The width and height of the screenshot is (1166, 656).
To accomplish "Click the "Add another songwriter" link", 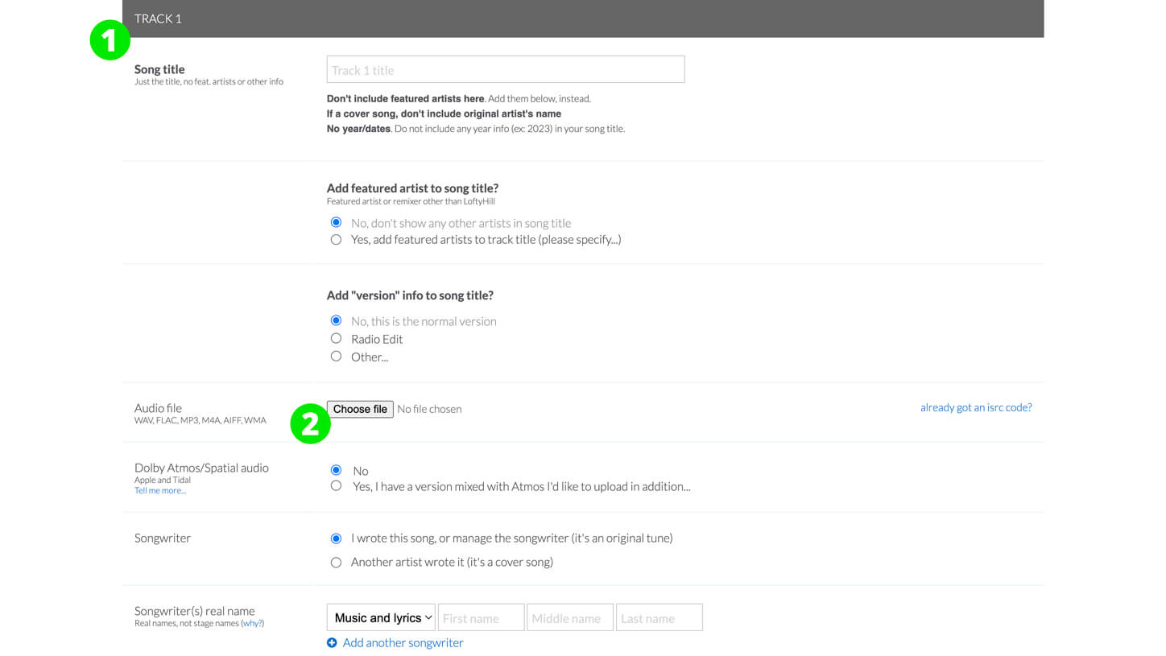I will click(403, 642).
